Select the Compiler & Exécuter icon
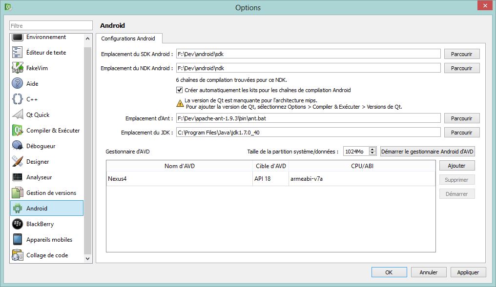The image size is (496, 287). pos(18,130)
